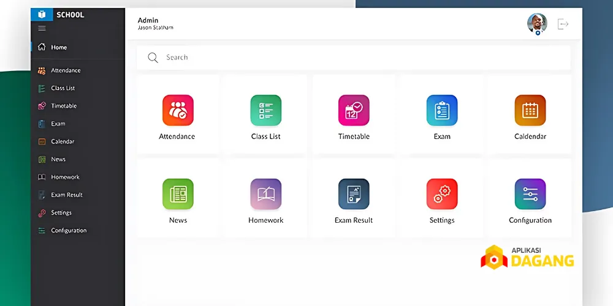Click the logout icon in the header
Screen dimensions: 613x306
pos(563,24)
